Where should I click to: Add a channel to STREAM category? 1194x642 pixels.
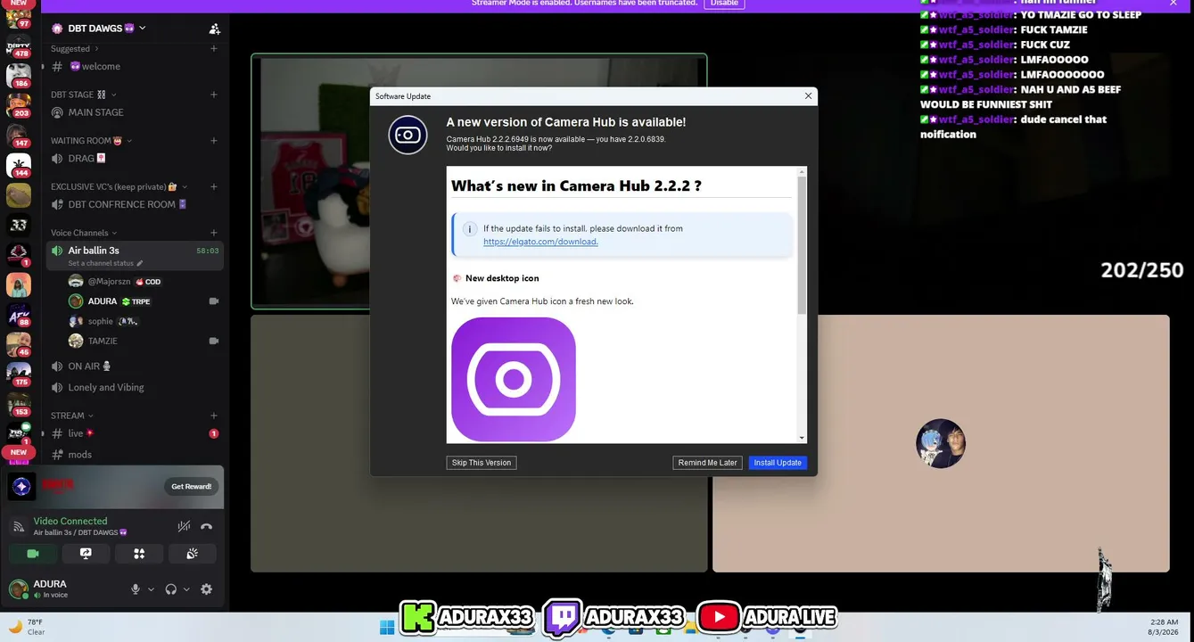pyautogui.click(x=214, y=416)
